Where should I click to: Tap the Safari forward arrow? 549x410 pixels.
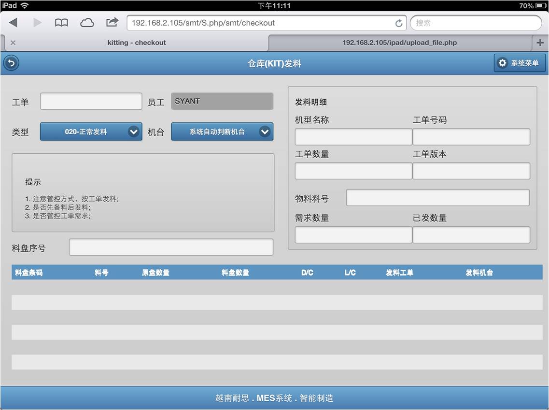coord(37,23)
